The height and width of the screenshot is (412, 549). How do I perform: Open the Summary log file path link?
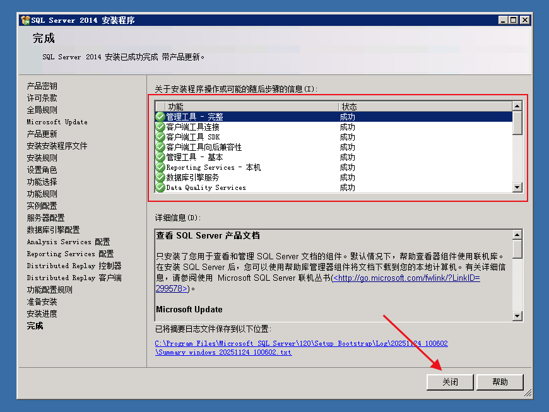[x=301, y=348]
